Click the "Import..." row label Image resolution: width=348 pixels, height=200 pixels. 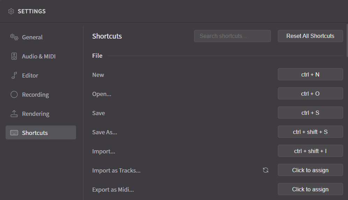click(104, 151)
